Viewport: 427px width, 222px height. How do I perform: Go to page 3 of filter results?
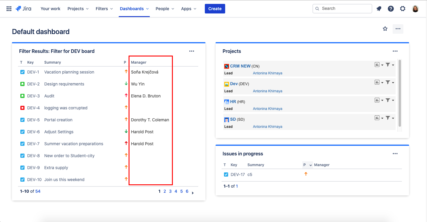pos(170,191)
